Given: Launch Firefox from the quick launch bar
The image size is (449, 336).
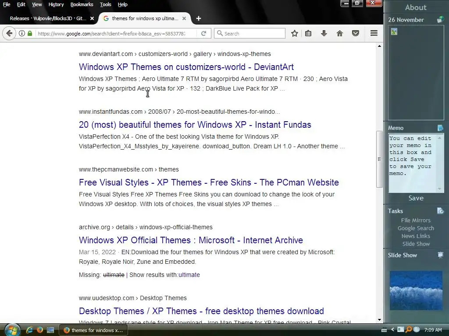Looking at the screenshot, I should click(x=39, y=330).
